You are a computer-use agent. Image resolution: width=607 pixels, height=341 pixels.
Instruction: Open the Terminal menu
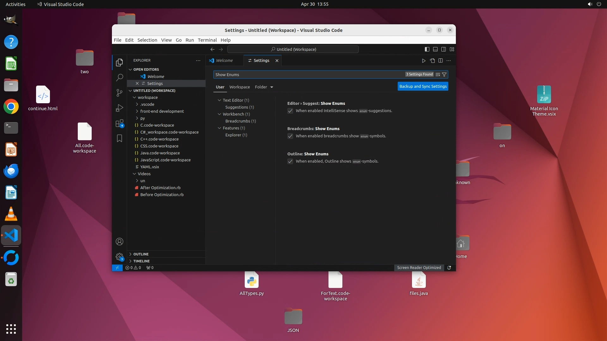point(207,40)
